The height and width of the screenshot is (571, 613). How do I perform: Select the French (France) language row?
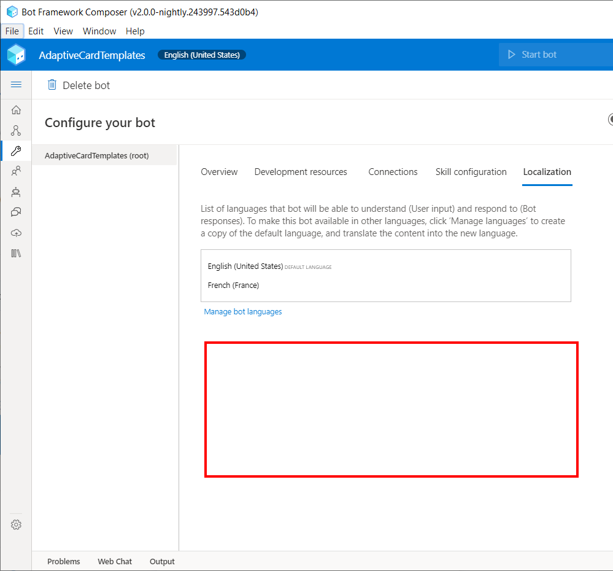pyautogui.click(x=386, y=285)
